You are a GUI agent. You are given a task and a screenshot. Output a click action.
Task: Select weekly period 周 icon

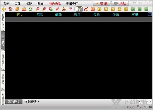(106, 9)
